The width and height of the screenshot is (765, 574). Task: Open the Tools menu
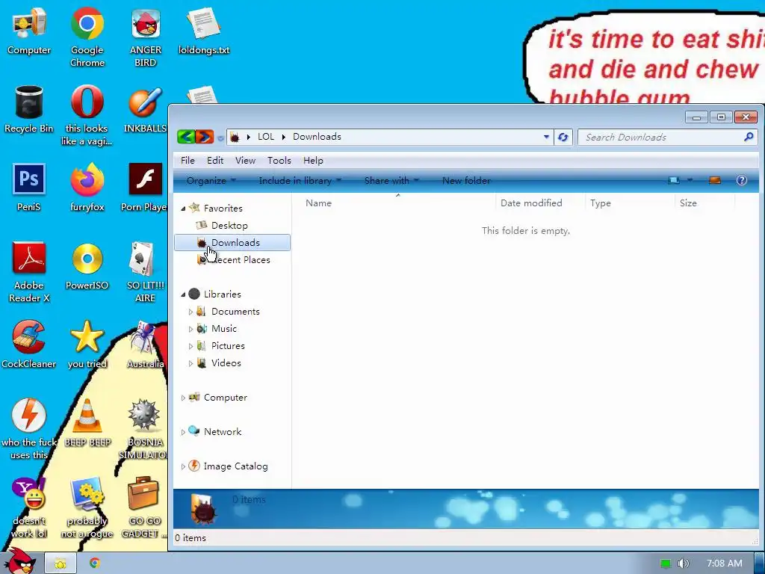(x=279, y=161)
